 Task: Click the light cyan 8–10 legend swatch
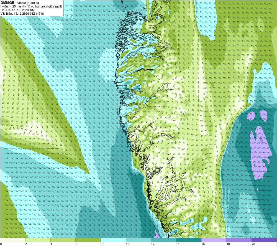113,240
